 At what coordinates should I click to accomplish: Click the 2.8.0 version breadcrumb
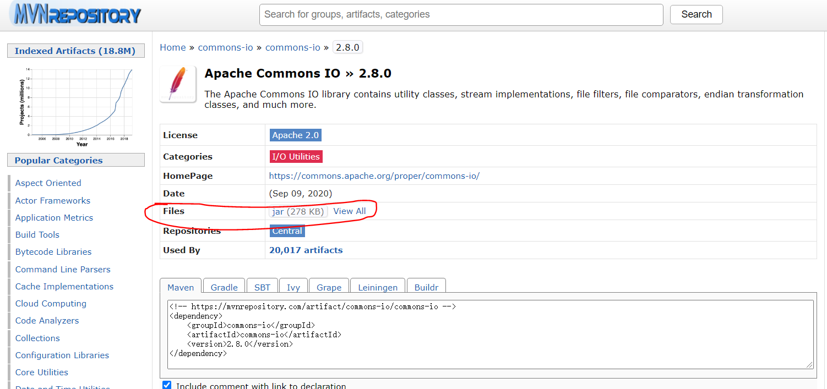[x=348, y=47]
